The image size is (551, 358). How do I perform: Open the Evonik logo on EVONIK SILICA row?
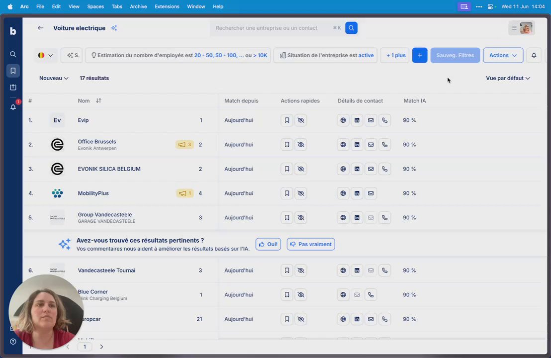point(57,169)
